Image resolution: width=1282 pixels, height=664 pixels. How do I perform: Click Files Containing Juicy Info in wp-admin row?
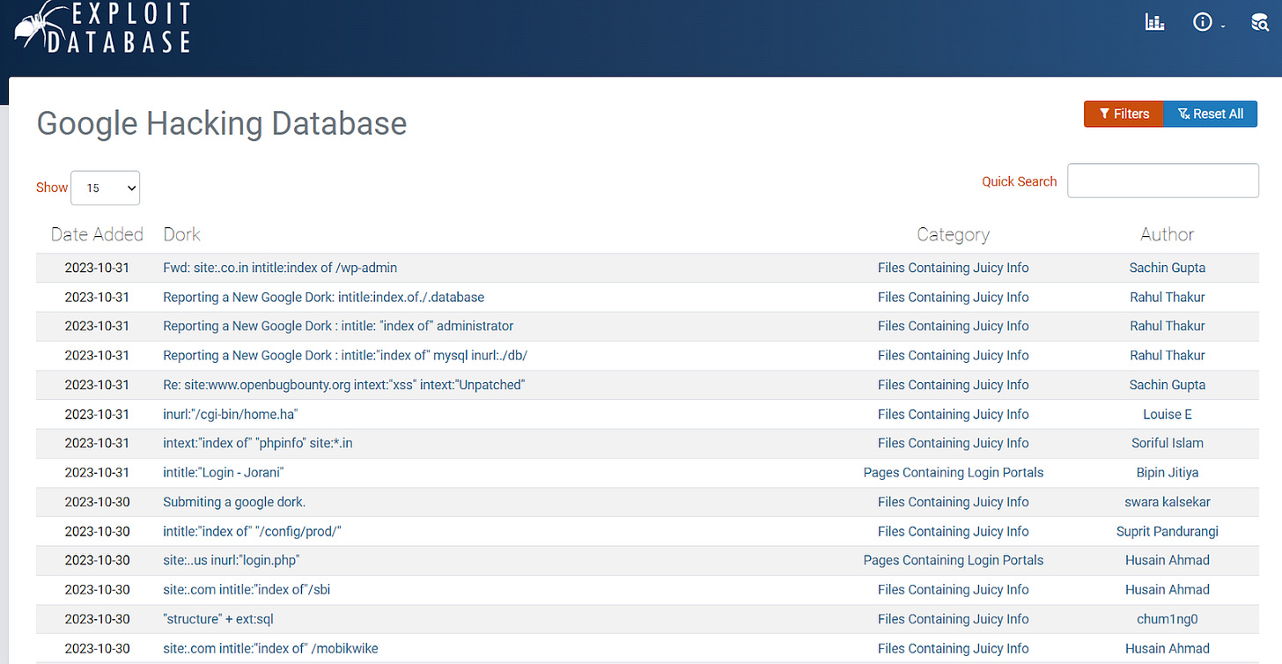[x=954, y=268]
